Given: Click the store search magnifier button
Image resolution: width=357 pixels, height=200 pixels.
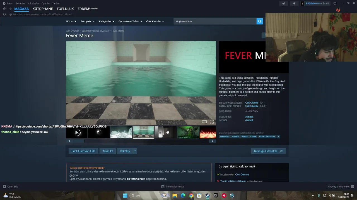Looking at the screenshot, I should 260,21.
